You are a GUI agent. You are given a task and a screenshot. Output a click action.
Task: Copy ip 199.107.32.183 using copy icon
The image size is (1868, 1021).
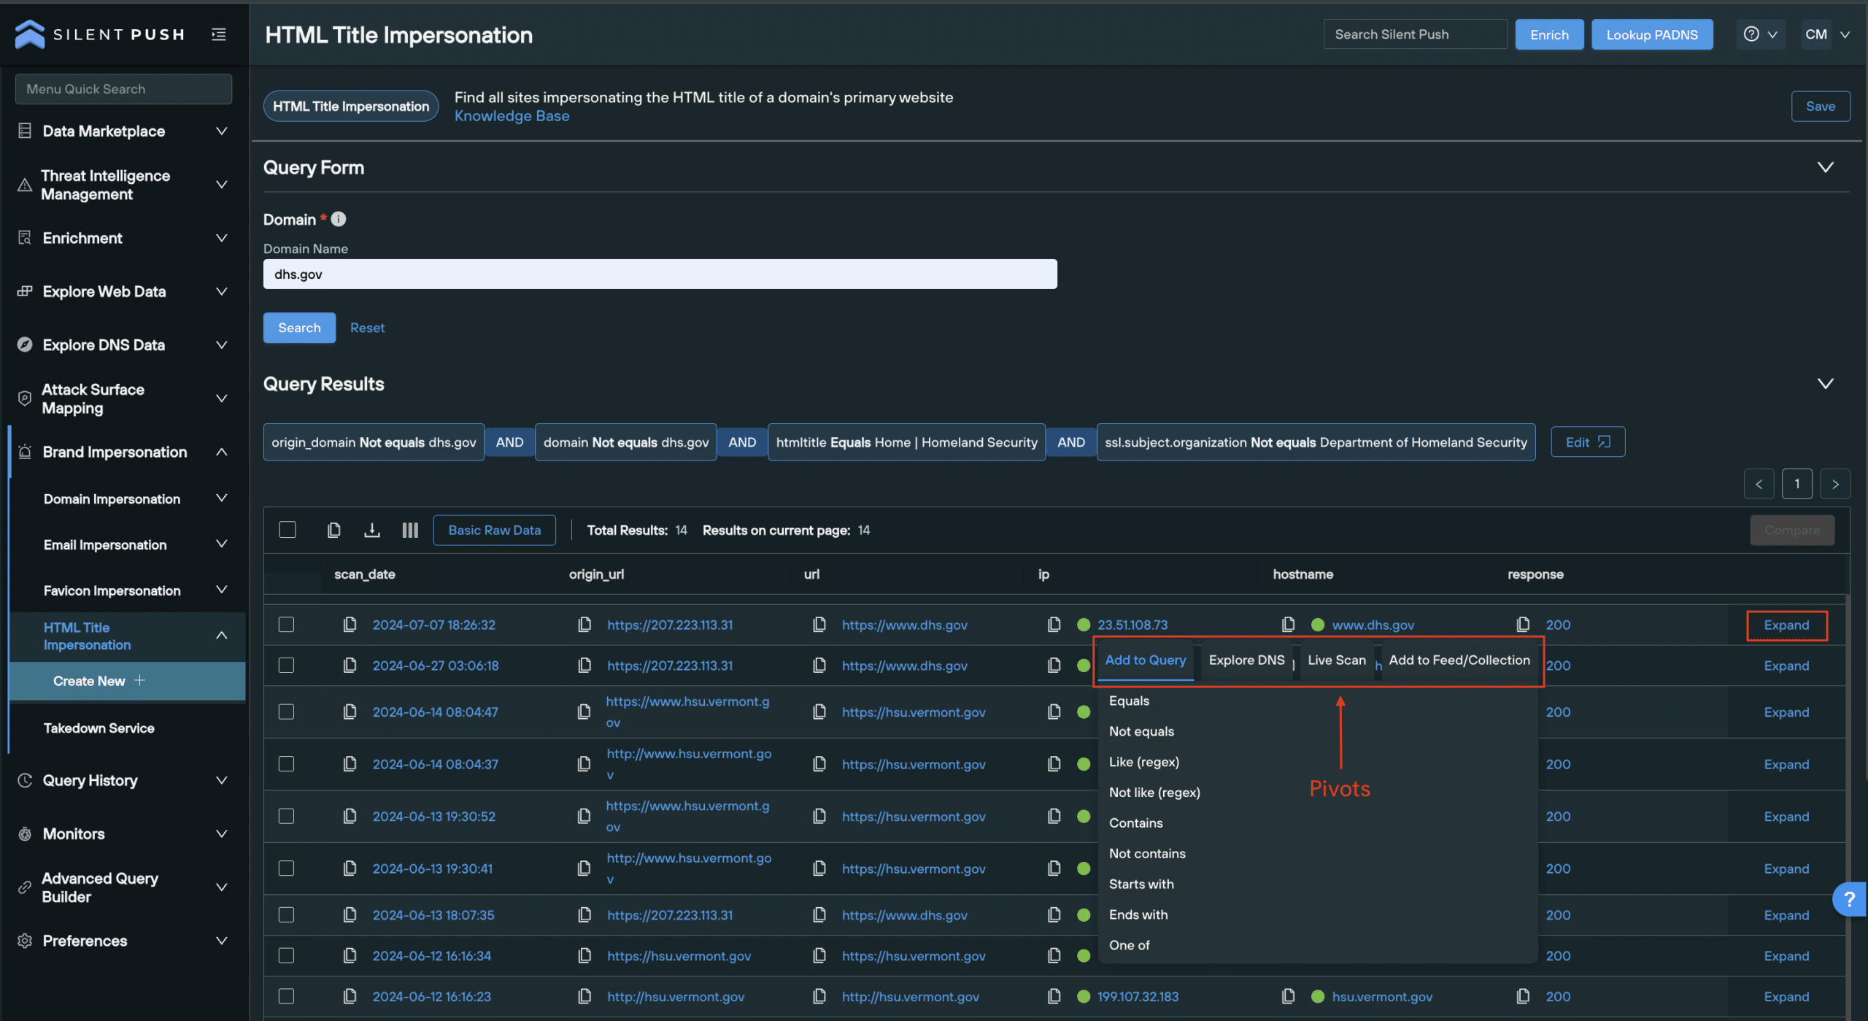[1054, 996]
